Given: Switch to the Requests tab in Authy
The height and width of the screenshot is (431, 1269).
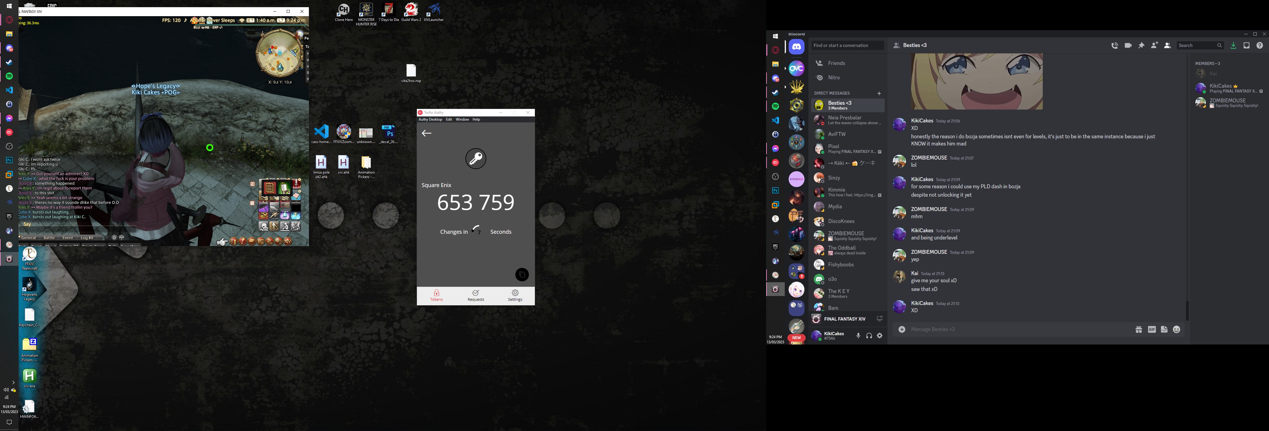Looking at the screenshot, I should point(475,295).
